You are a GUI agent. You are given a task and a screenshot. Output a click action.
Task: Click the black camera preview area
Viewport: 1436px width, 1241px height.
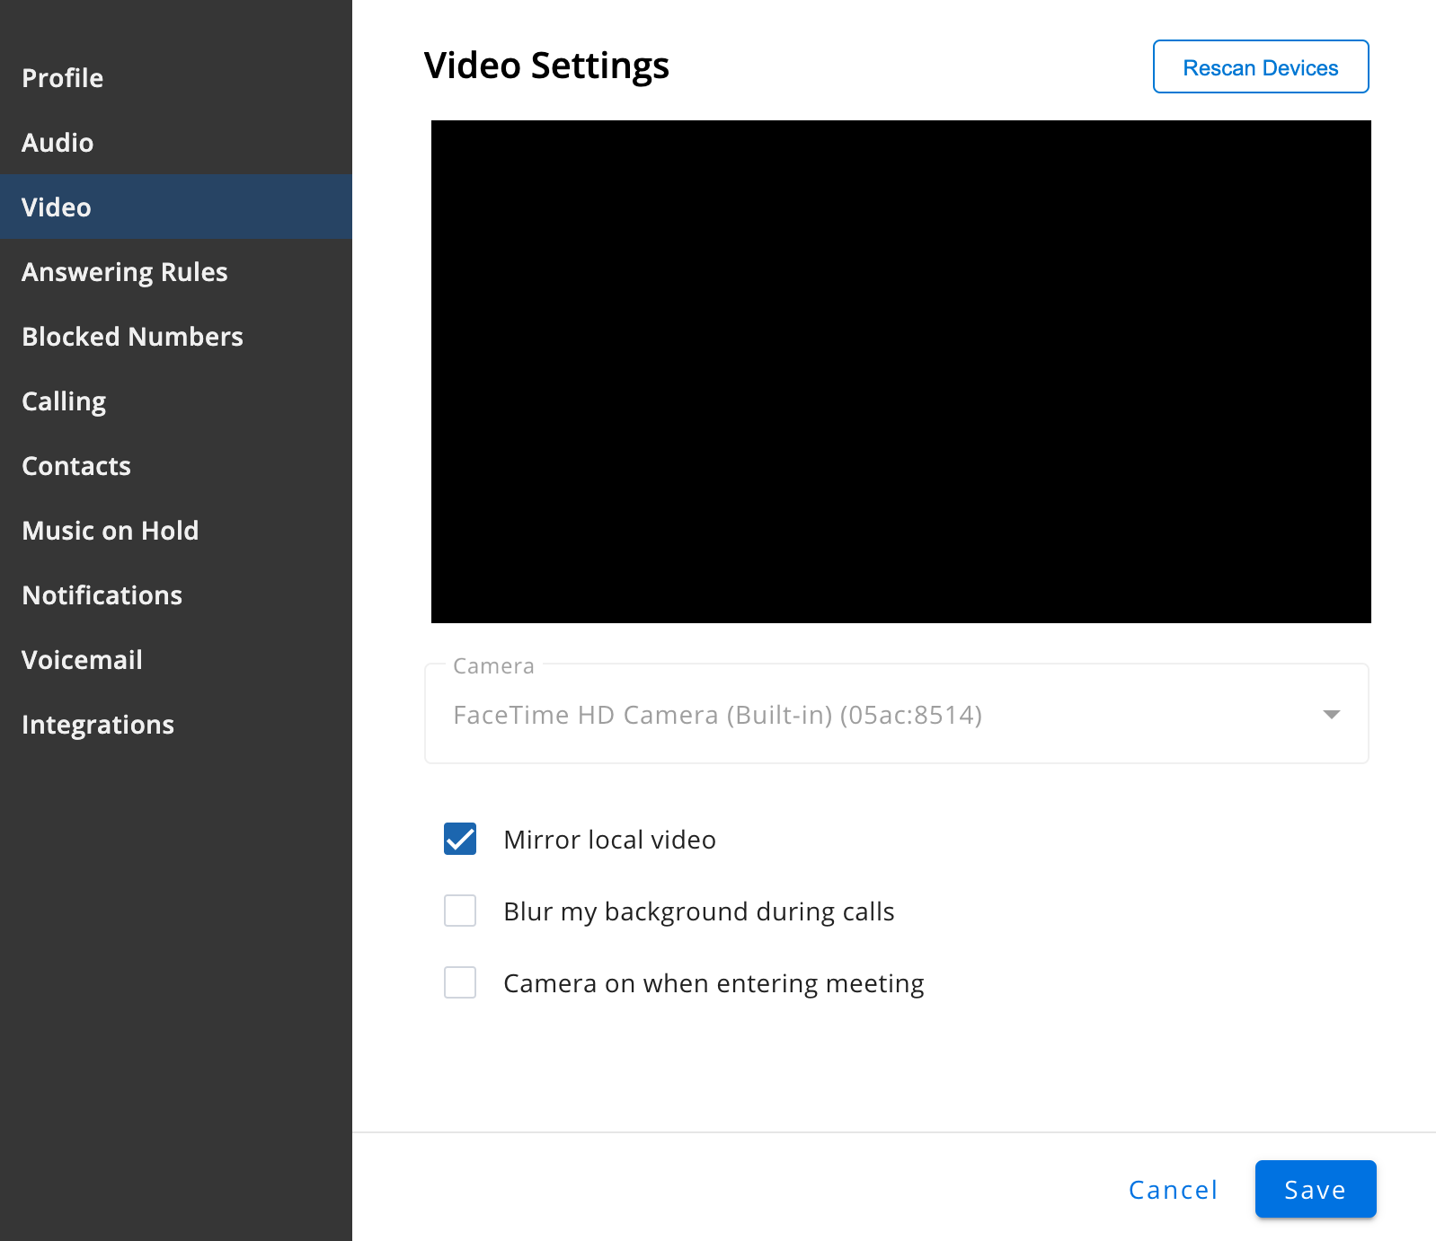point(901,372)
